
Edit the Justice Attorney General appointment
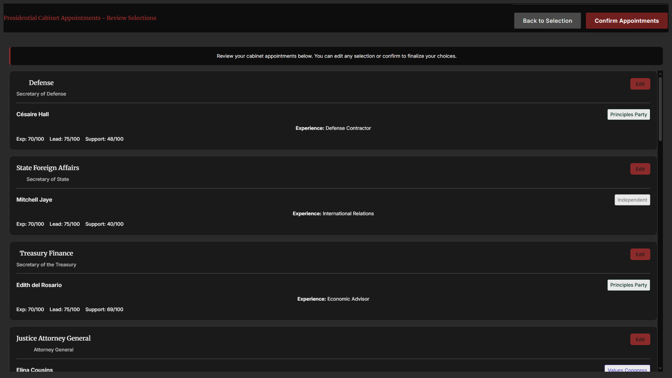tap(640, 339)
